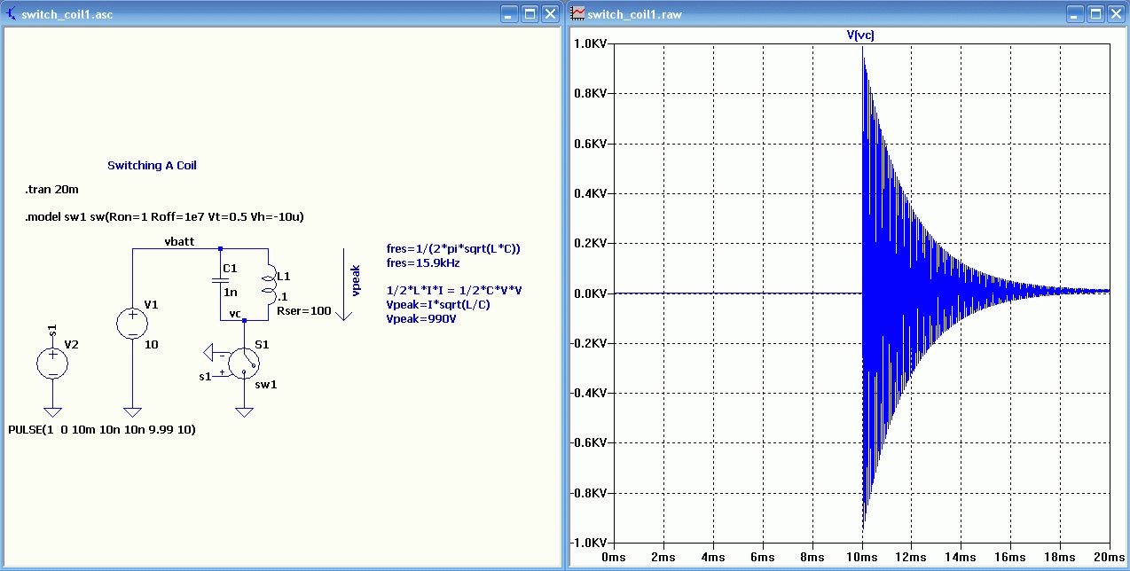Click the PULSE source value text
The width and height of the screenshot is (1130, 571).
point(101,429)
